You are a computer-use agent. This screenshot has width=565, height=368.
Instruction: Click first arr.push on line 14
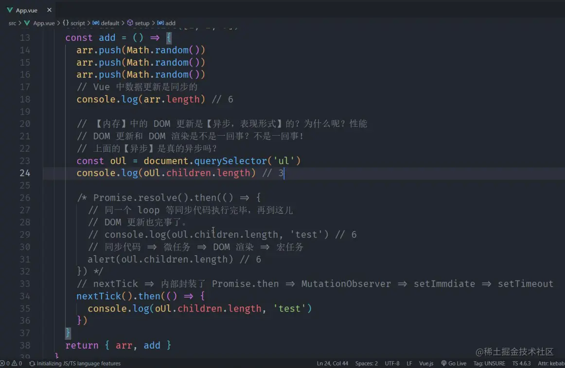[x=99, y=50]
